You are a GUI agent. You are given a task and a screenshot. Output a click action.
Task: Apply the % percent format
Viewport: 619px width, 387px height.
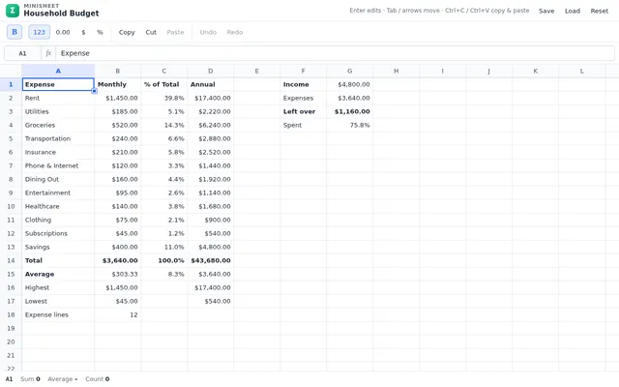pos(100,32)
